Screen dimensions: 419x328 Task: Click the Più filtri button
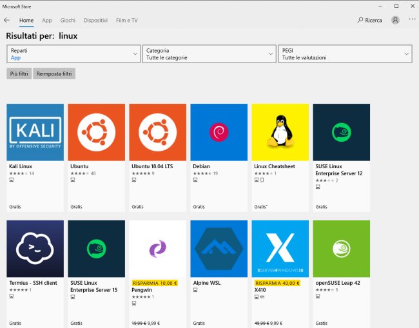[x=19, y=74]
